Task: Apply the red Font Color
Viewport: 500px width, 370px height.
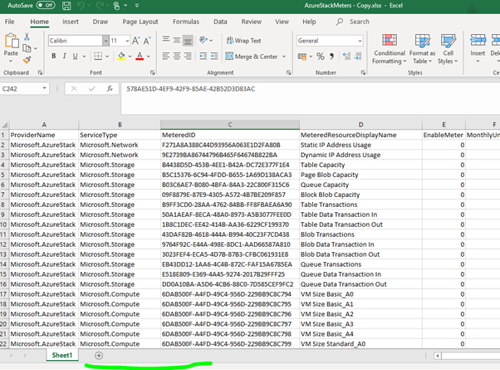Action: click(x=140, y=57)
